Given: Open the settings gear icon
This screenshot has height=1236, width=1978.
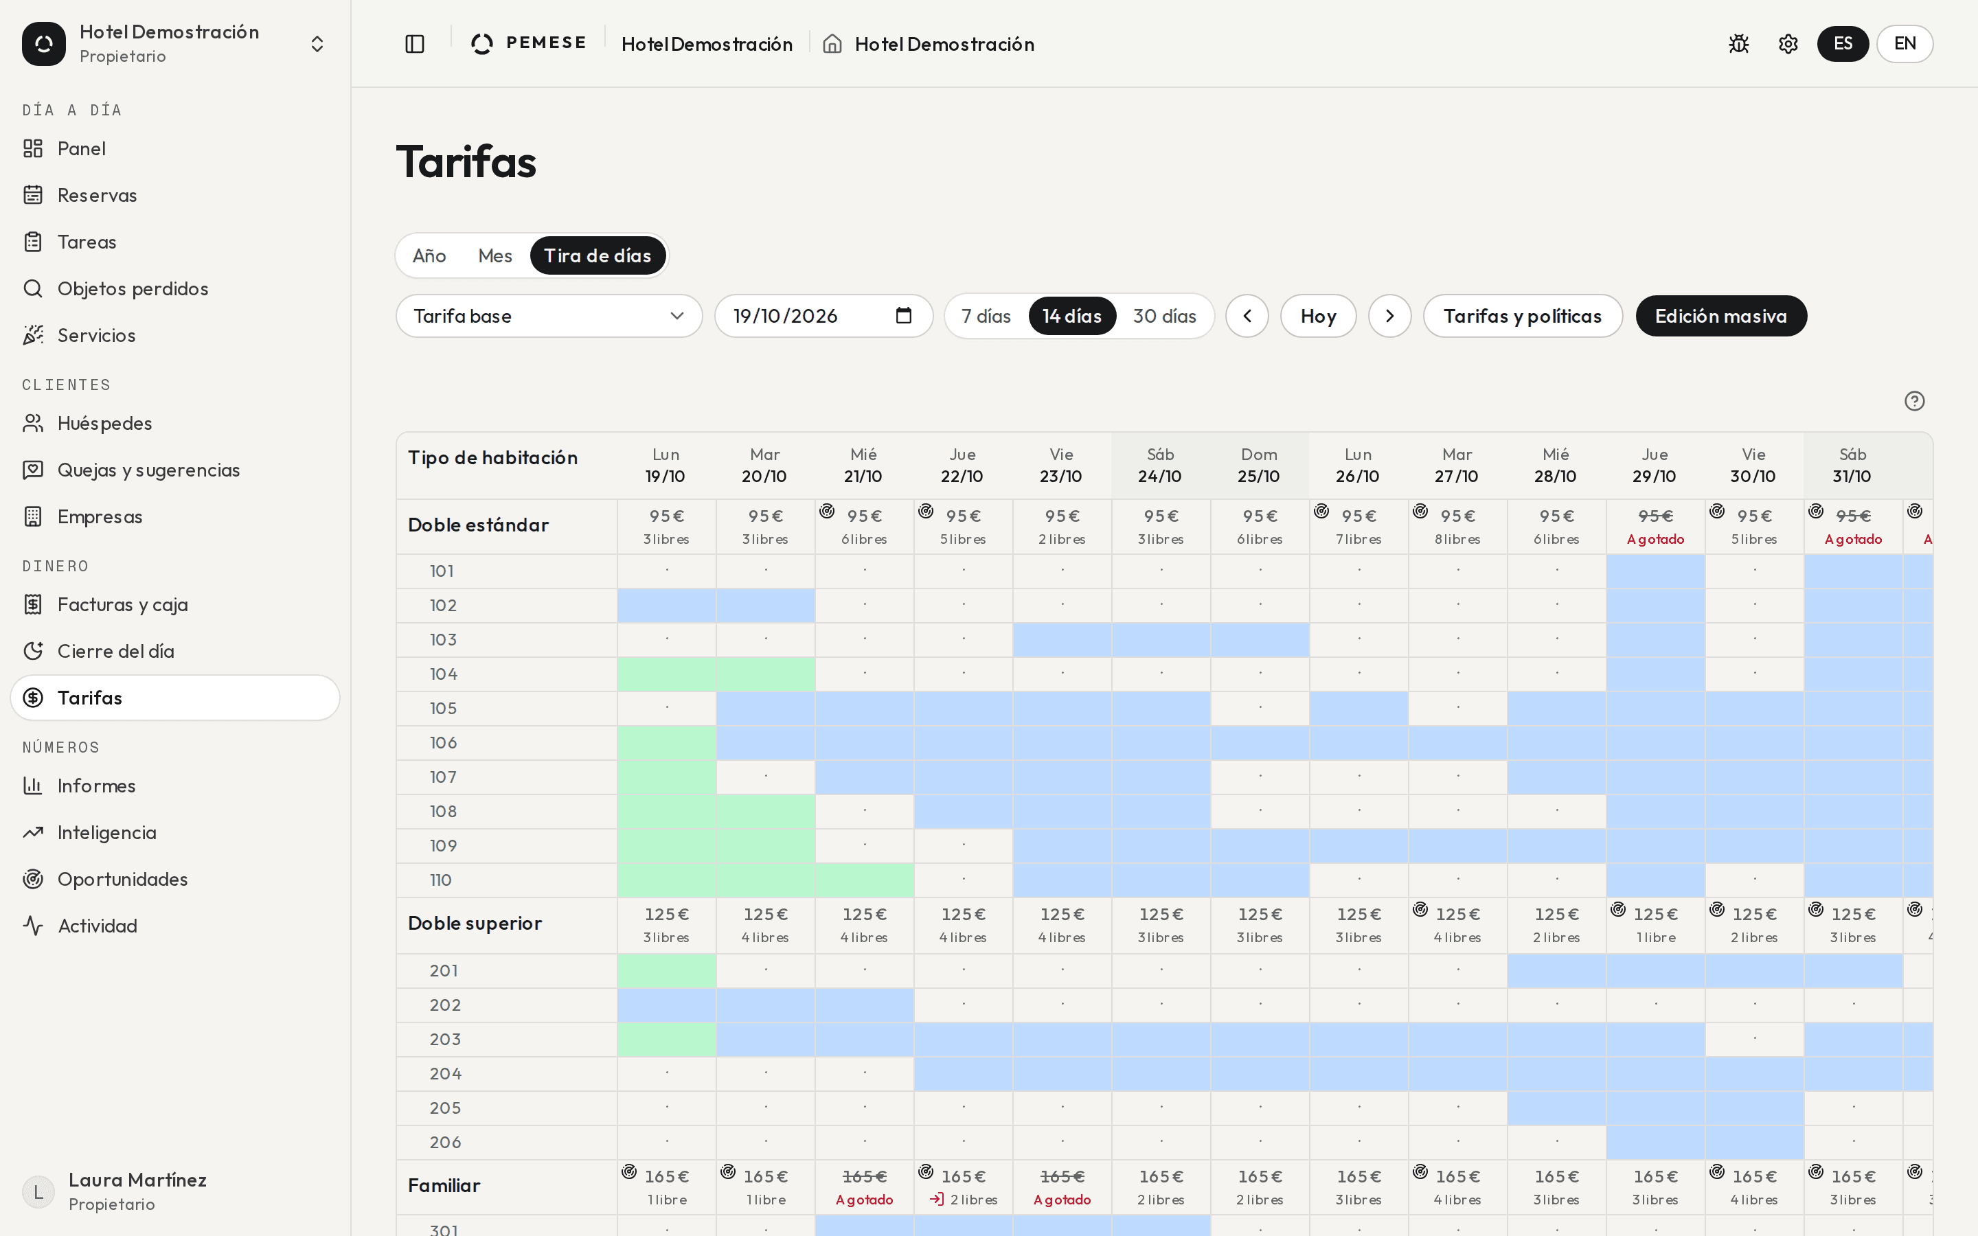Looking at the screenshot, I should [x=1788, y=44].
